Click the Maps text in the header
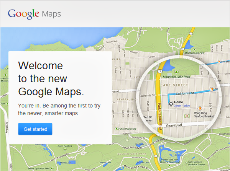230x171 pixels. coord(51,14)
